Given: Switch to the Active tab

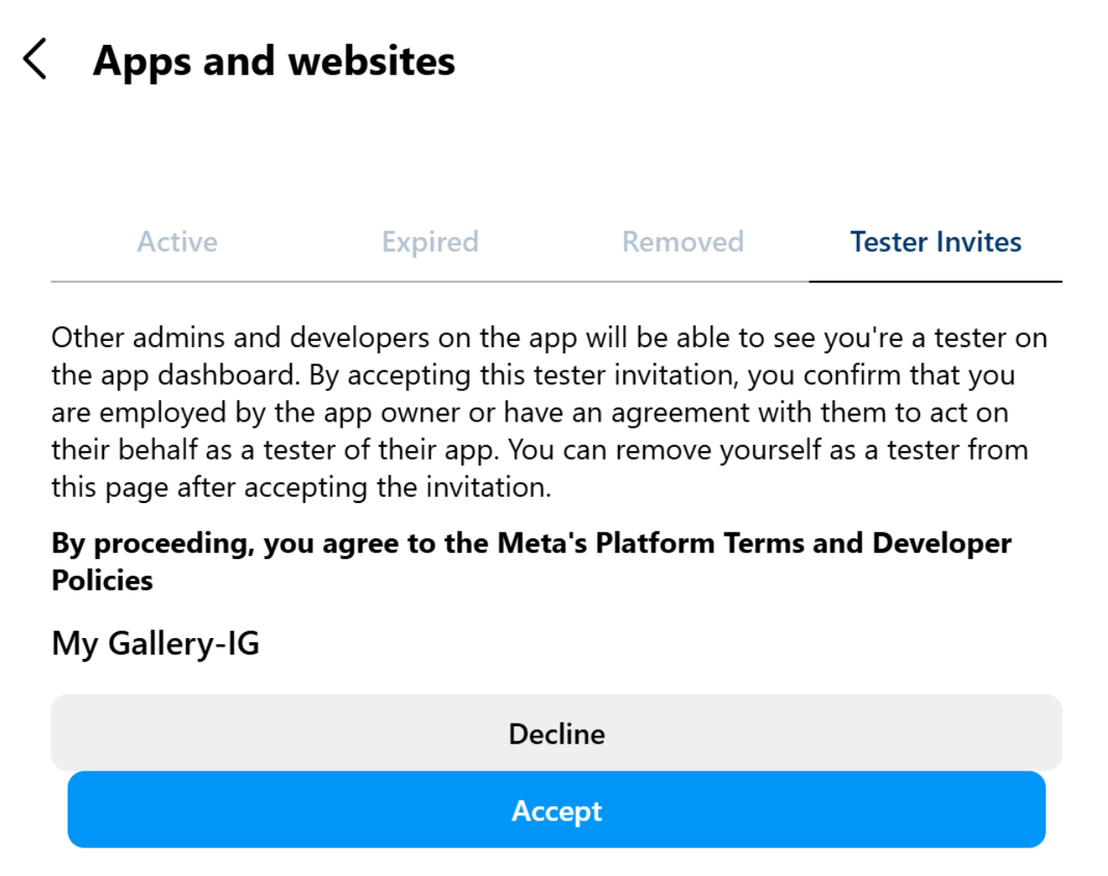Looking at the screenshot, I should 177,242.
